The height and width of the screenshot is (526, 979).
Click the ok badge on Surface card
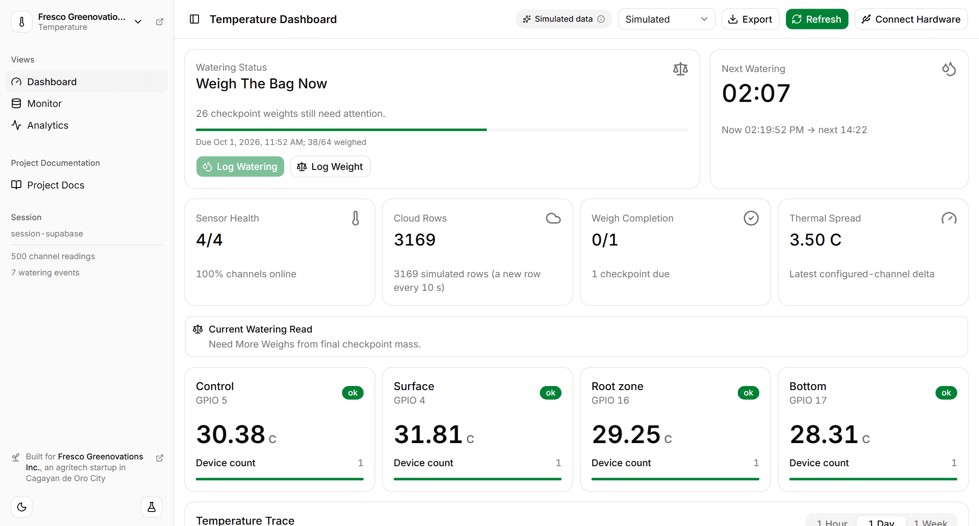(x=551, y=393)
